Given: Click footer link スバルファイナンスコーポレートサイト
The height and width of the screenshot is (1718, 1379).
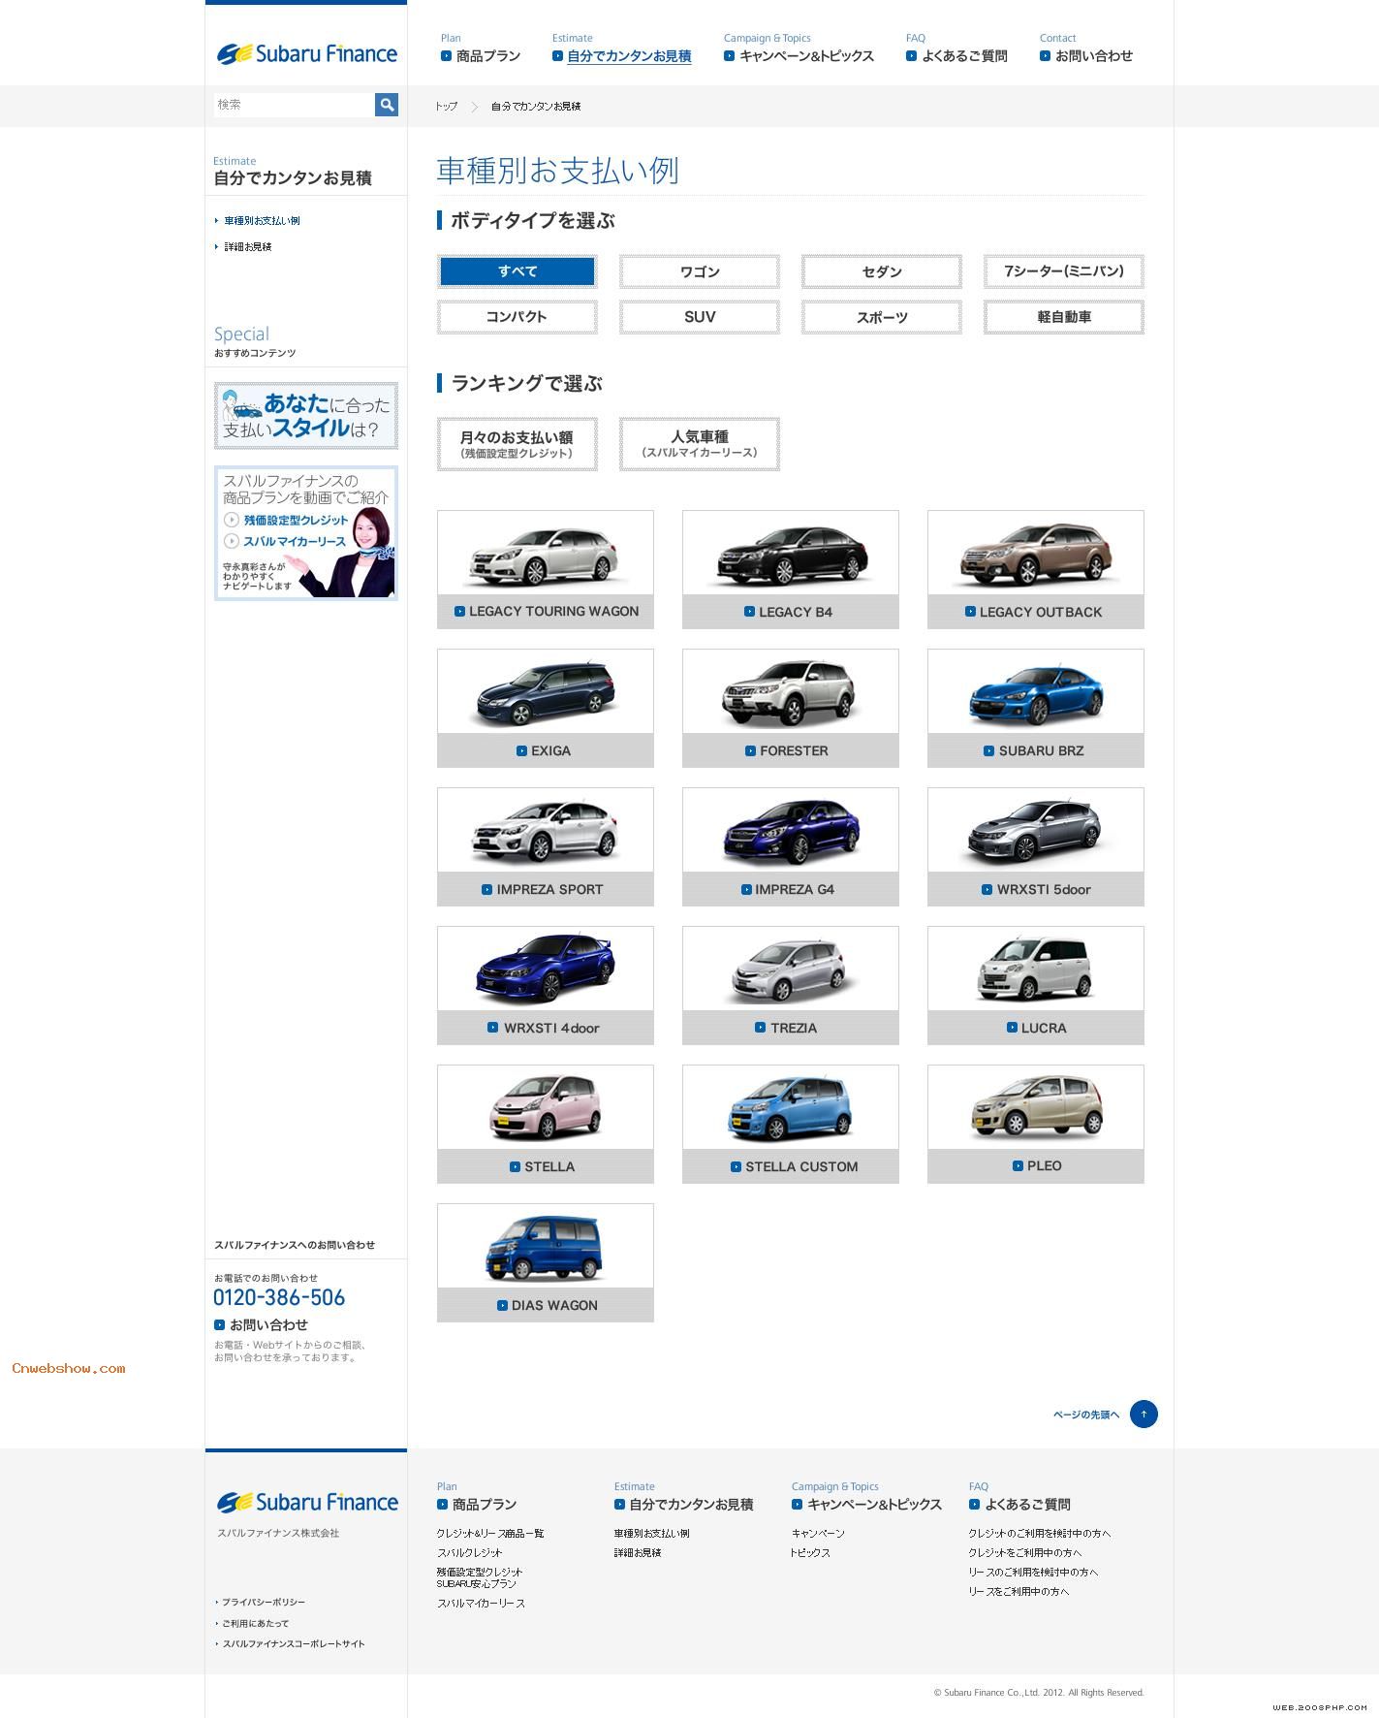Looking at the screenshot, I should tap(294, 1643).
